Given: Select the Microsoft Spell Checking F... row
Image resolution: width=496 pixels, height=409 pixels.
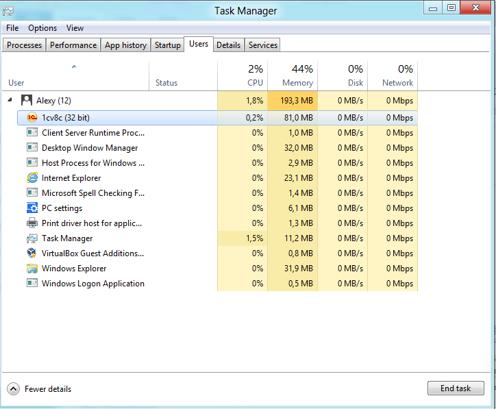Looking at the screenshot, I should coord(217,193).
